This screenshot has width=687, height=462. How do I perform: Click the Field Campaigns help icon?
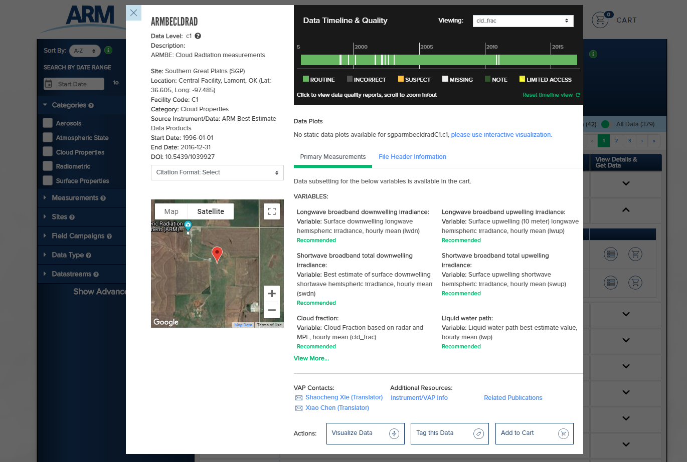(x=109, y=237)
